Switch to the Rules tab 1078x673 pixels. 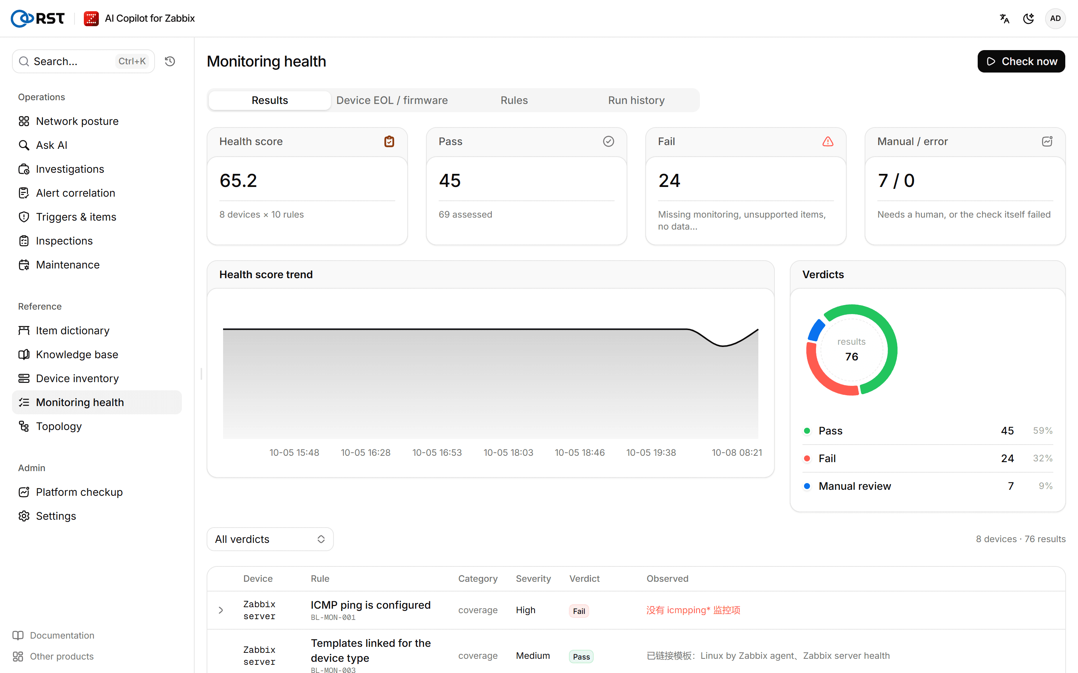[x=514, y=100]
